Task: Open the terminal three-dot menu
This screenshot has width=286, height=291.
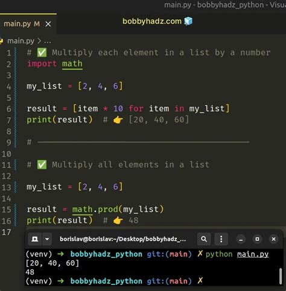Action: (221, 239)
